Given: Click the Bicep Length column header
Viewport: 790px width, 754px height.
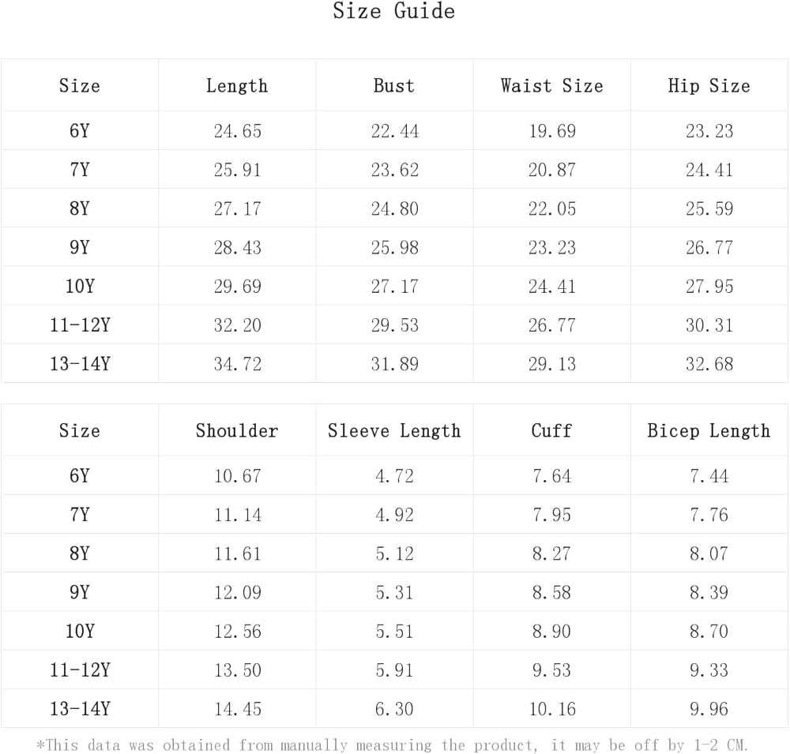Looking at the screenshot, I should [709, 431].
